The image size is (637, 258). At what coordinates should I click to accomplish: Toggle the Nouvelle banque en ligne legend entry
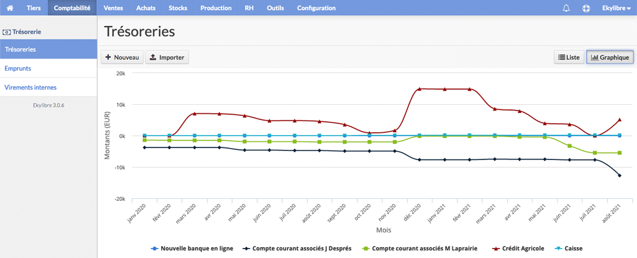[x=192, y=248]
